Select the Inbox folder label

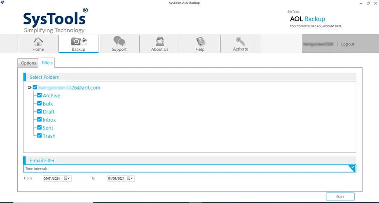pos(49,120)
